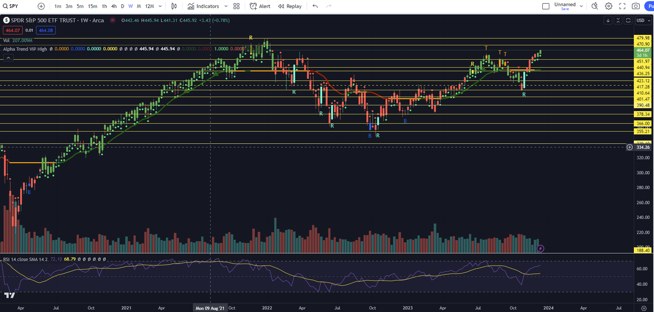
Task: Click the redo arrow
Action: (x=329, y=6)
